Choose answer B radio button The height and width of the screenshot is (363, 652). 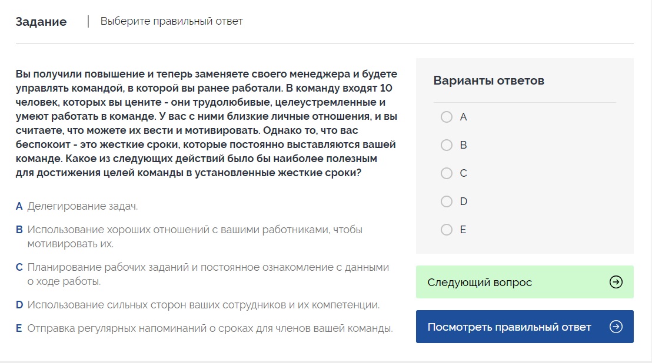447,145
